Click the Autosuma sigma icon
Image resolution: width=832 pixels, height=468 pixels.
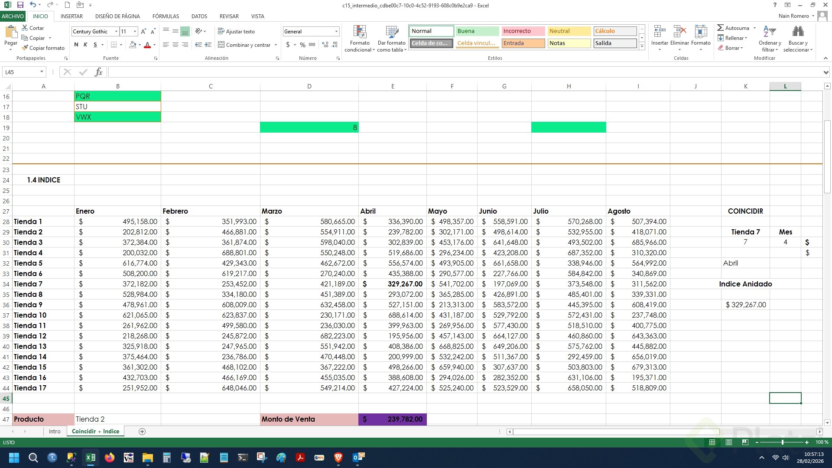coord(720,28)
